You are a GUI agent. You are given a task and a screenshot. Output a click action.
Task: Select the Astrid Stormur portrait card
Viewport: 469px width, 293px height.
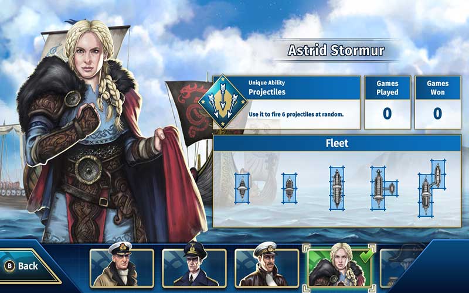coord(339,268)
